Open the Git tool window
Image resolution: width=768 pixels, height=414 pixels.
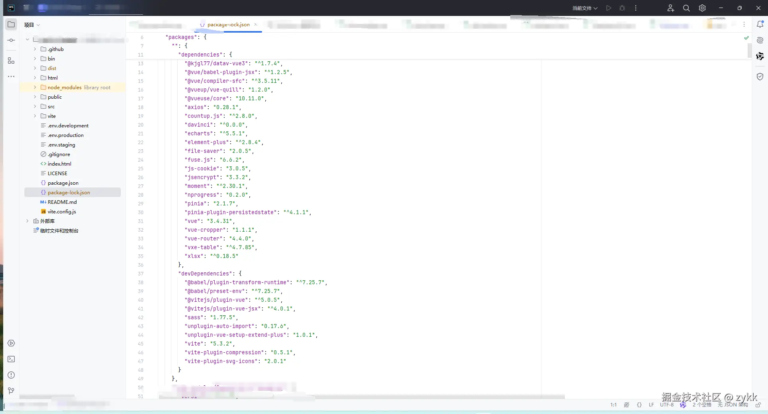[11, 391]
